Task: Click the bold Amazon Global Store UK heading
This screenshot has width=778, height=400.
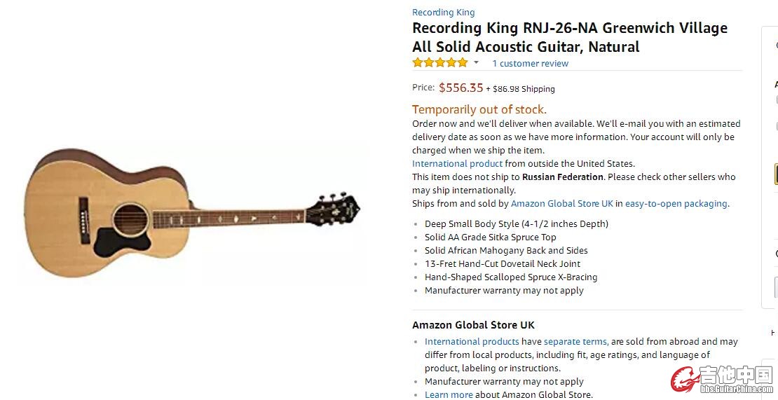Action: (x=473, y=325)
